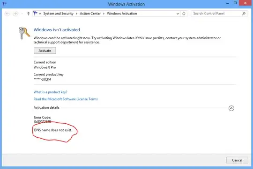Maximize the Windows Activation window
253x169 pixels.
pos(235,3)
